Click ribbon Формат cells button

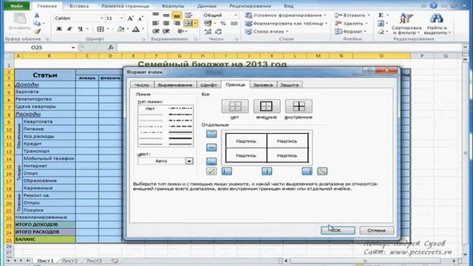(351, 31)
